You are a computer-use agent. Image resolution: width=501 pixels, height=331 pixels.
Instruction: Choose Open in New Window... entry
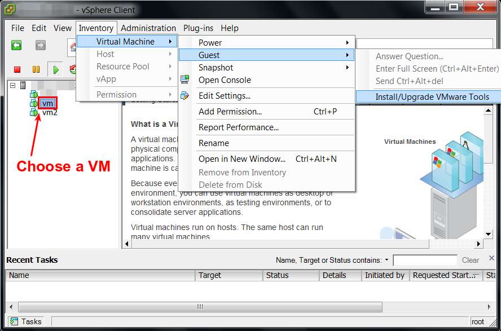[x=266, y=159]
